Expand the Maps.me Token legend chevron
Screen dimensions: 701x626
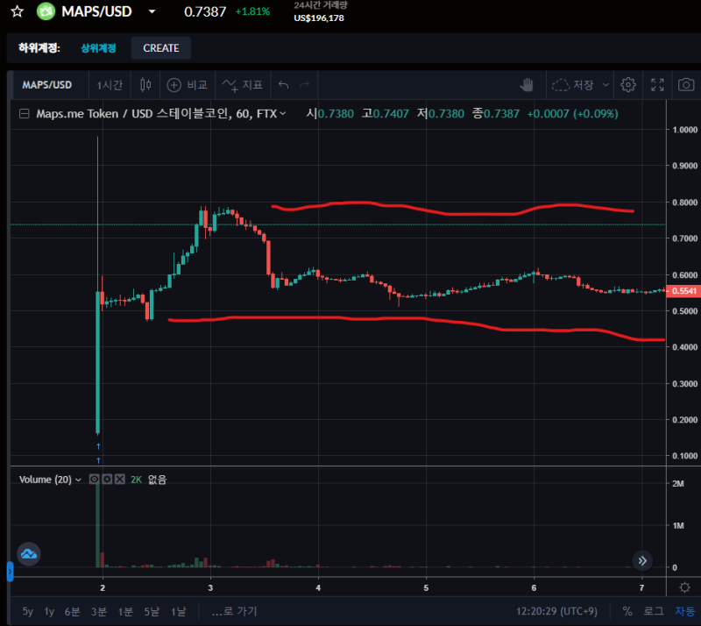tap(283, 114)
